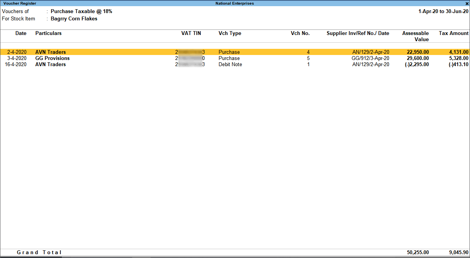Click assessable value 29,600.00

(418, 58)
